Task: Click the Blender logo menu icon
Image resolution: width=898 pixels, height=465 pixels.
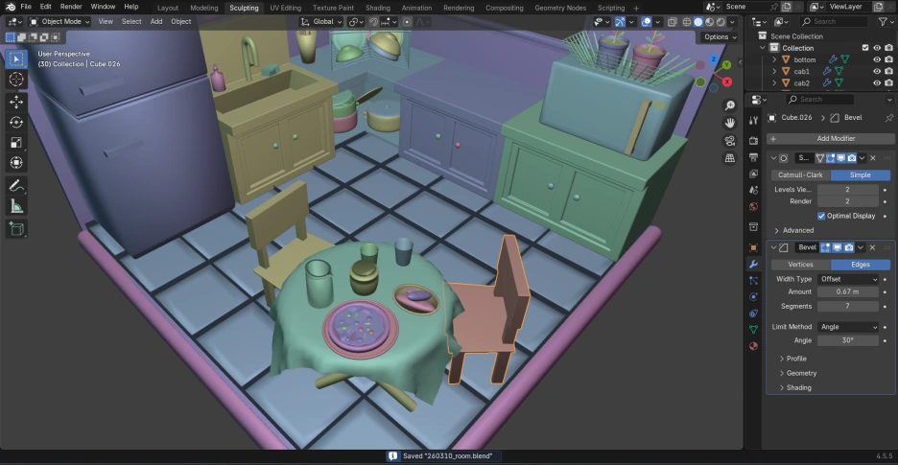Action: pyautogui.click(x=11, y=7)
